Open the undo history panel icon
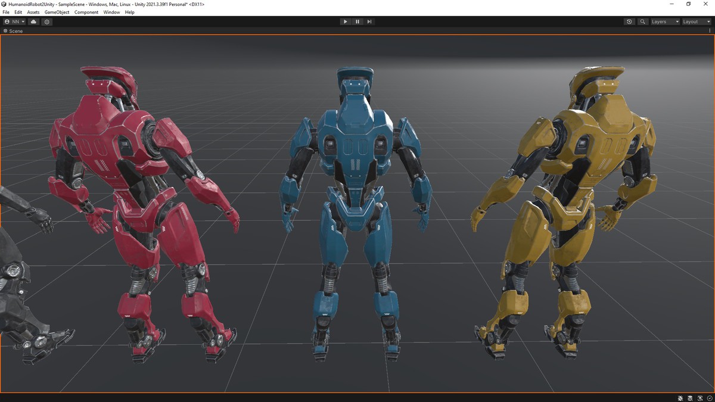 [x=629, y=21]
